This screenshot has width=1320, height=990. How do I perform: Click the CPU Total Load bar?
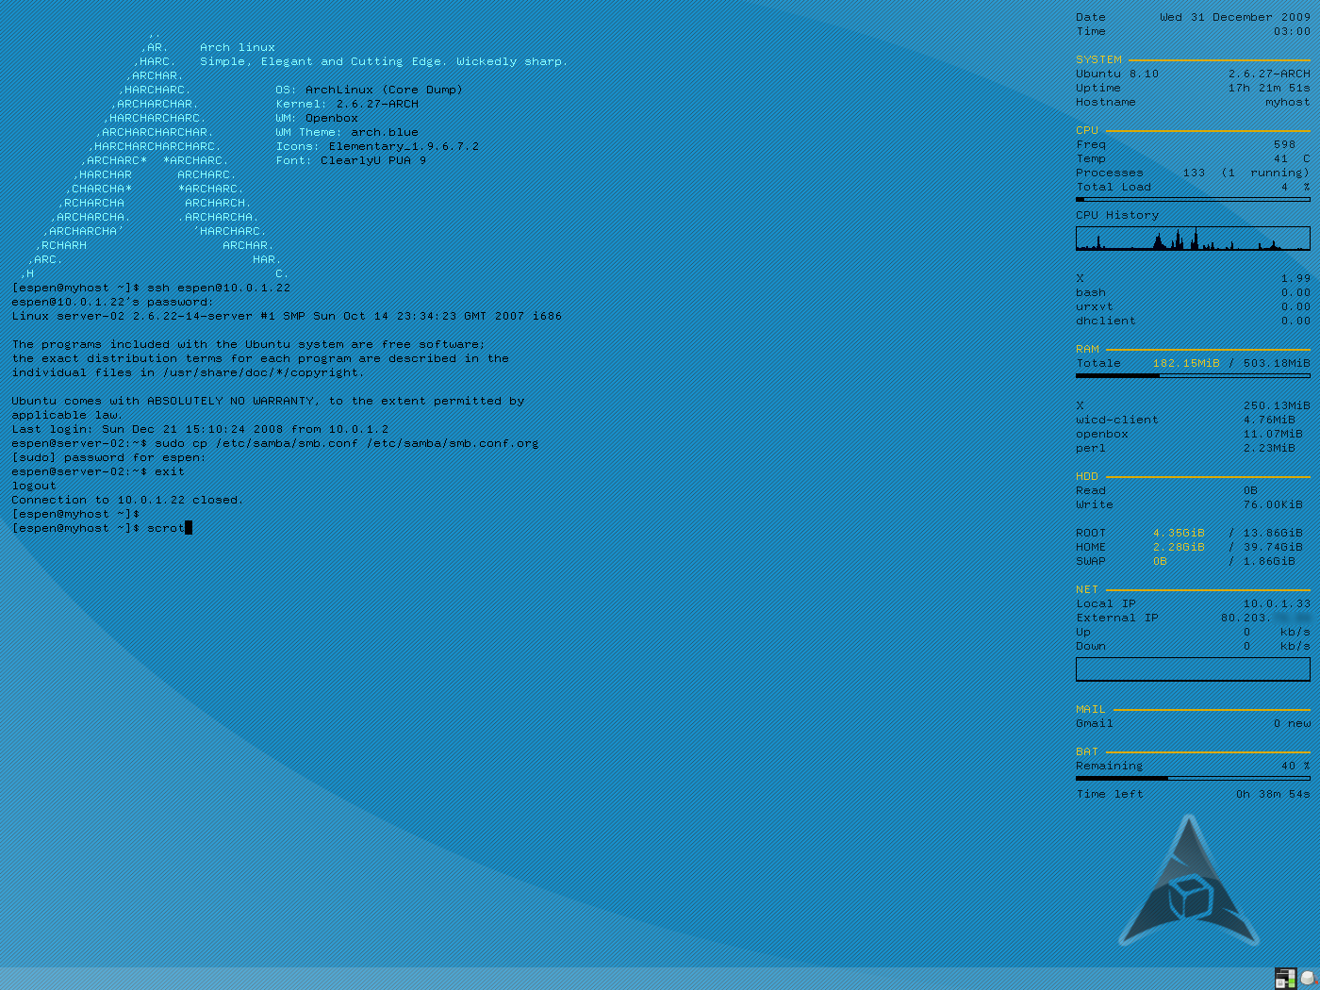click(x=1193, y=199)
